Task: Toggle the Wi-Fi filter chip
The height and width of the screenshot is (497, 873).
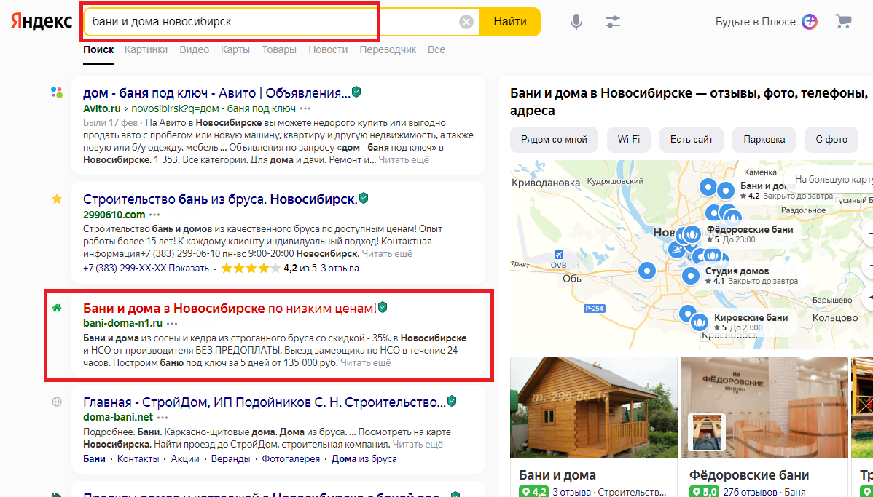Action: point(629,139)
